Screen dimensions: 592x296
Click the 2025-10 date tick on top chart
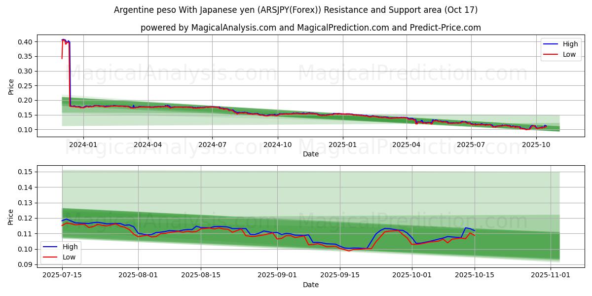point(536,145)
